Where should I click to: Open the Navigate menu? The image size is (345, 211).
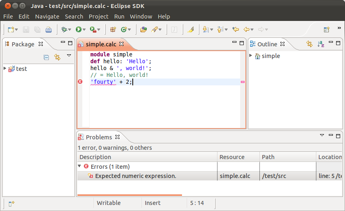click(47, 17)
